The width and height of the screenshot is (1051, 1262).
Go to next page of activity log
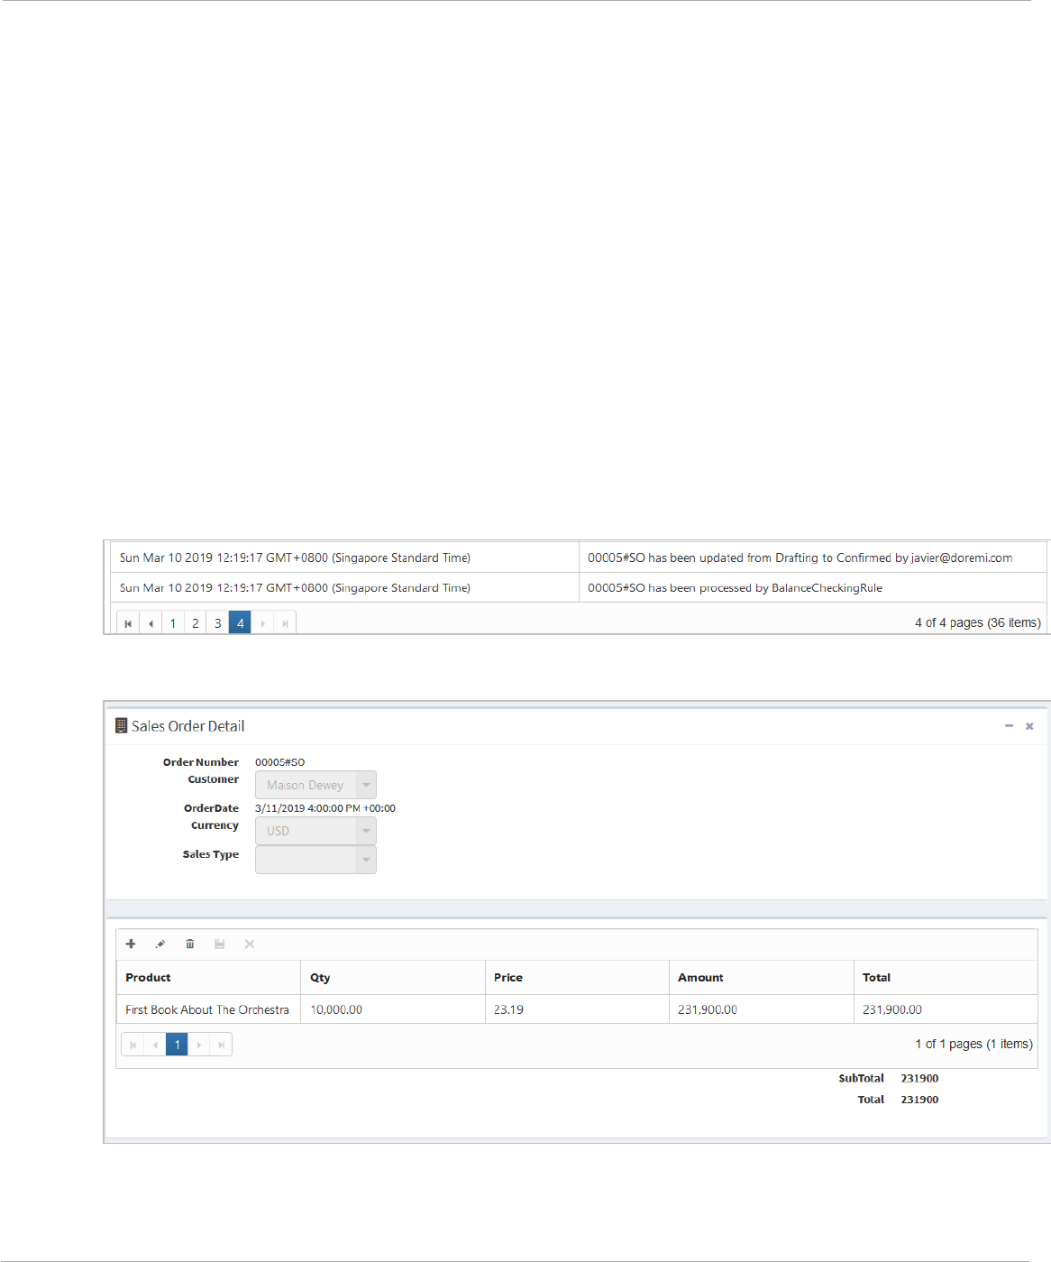click(262, 623)
